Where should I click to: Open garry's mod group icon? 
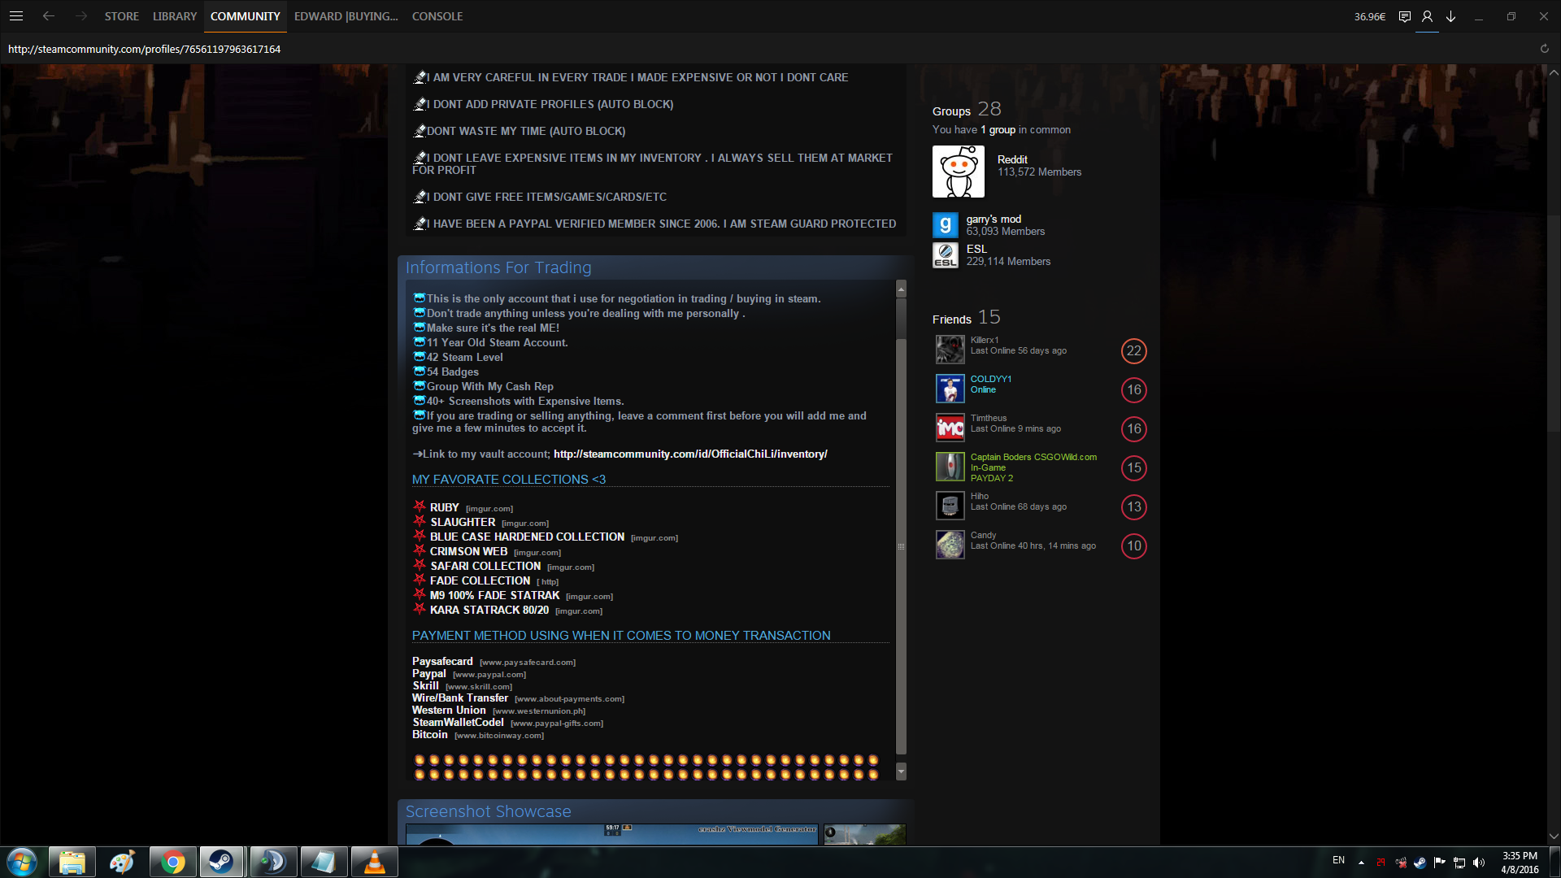click(945, 225)
